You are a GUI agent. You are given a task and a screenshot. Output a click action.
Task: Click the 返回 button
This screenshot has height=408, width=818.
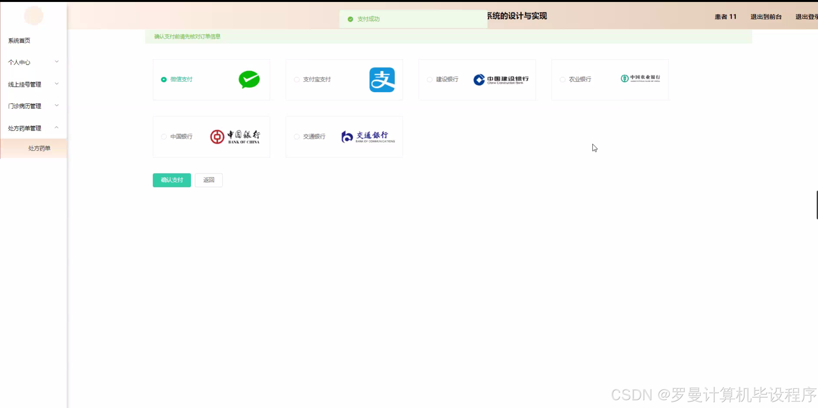click(208, 180)
